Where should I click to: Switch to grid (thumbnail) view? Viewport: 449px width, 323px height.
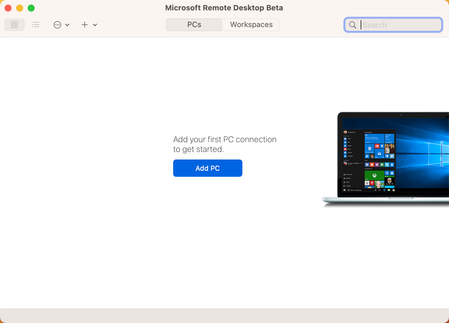pos(14,25)
